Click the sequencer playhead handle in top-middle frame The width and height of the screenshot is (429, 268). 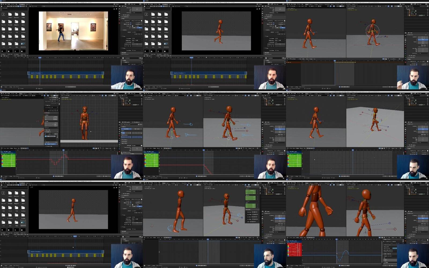coord(191,58)
